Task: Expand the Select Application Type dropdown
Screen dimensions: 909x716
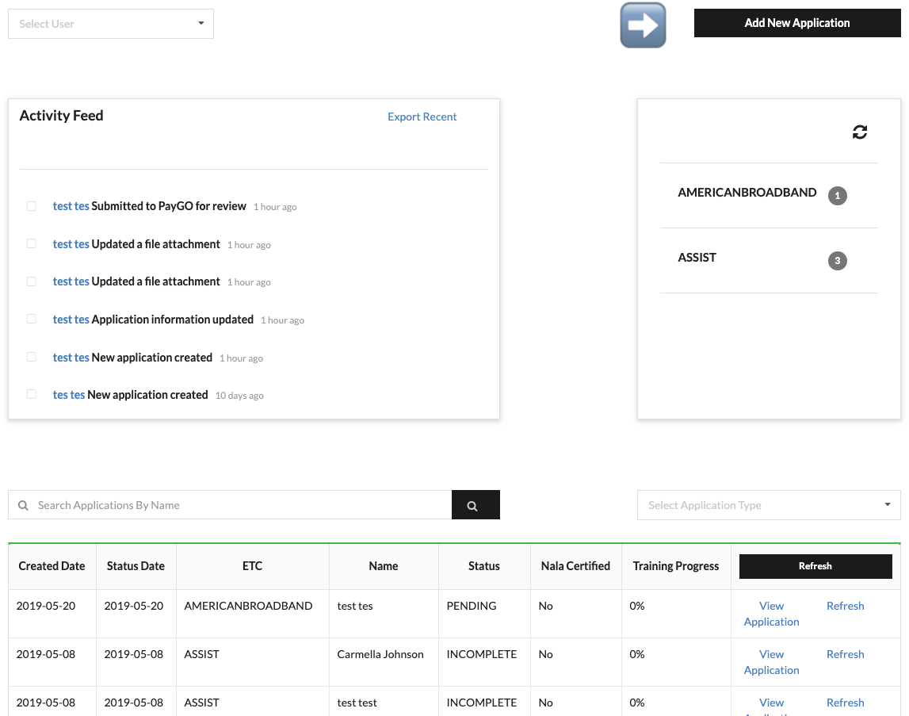Action: click(769, 505)
